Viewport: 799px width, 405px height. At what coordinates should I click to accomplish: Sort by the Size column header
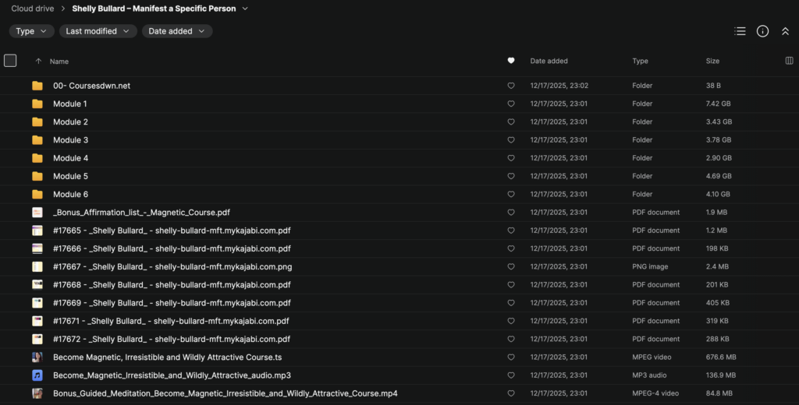(712, 61)
